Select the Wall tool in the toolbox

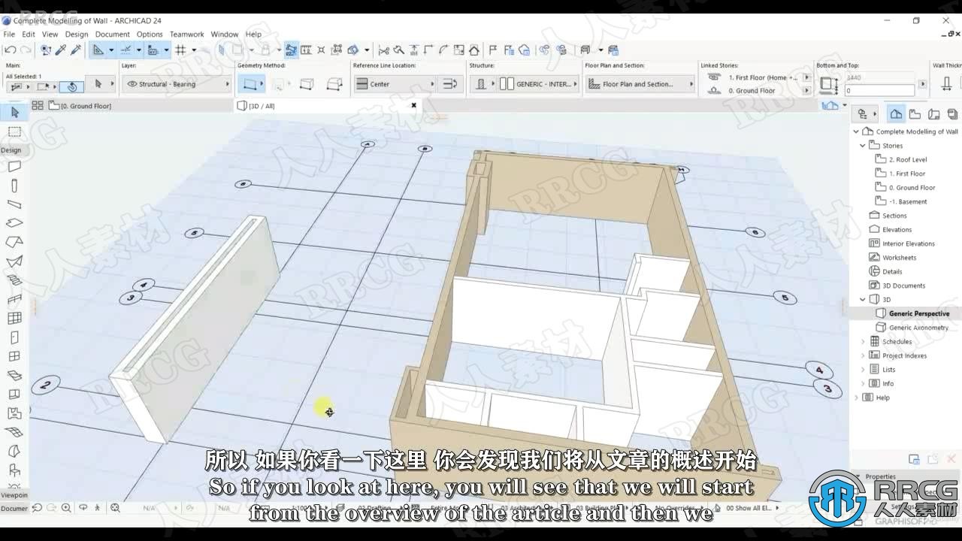tap(14, 167)
